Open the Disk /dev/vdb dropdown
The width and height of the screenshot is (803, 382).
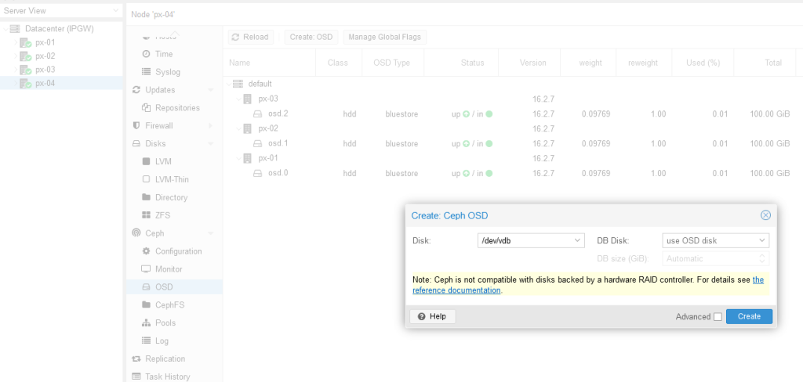click(x=577, y=240)
